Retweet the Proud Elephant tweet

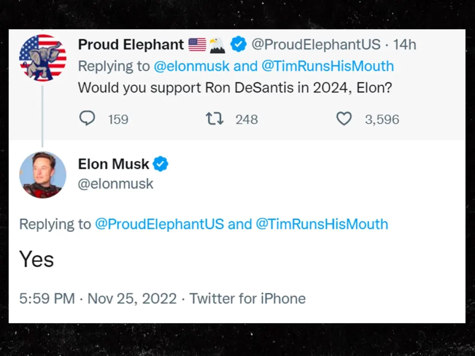(x=215, y=119)
